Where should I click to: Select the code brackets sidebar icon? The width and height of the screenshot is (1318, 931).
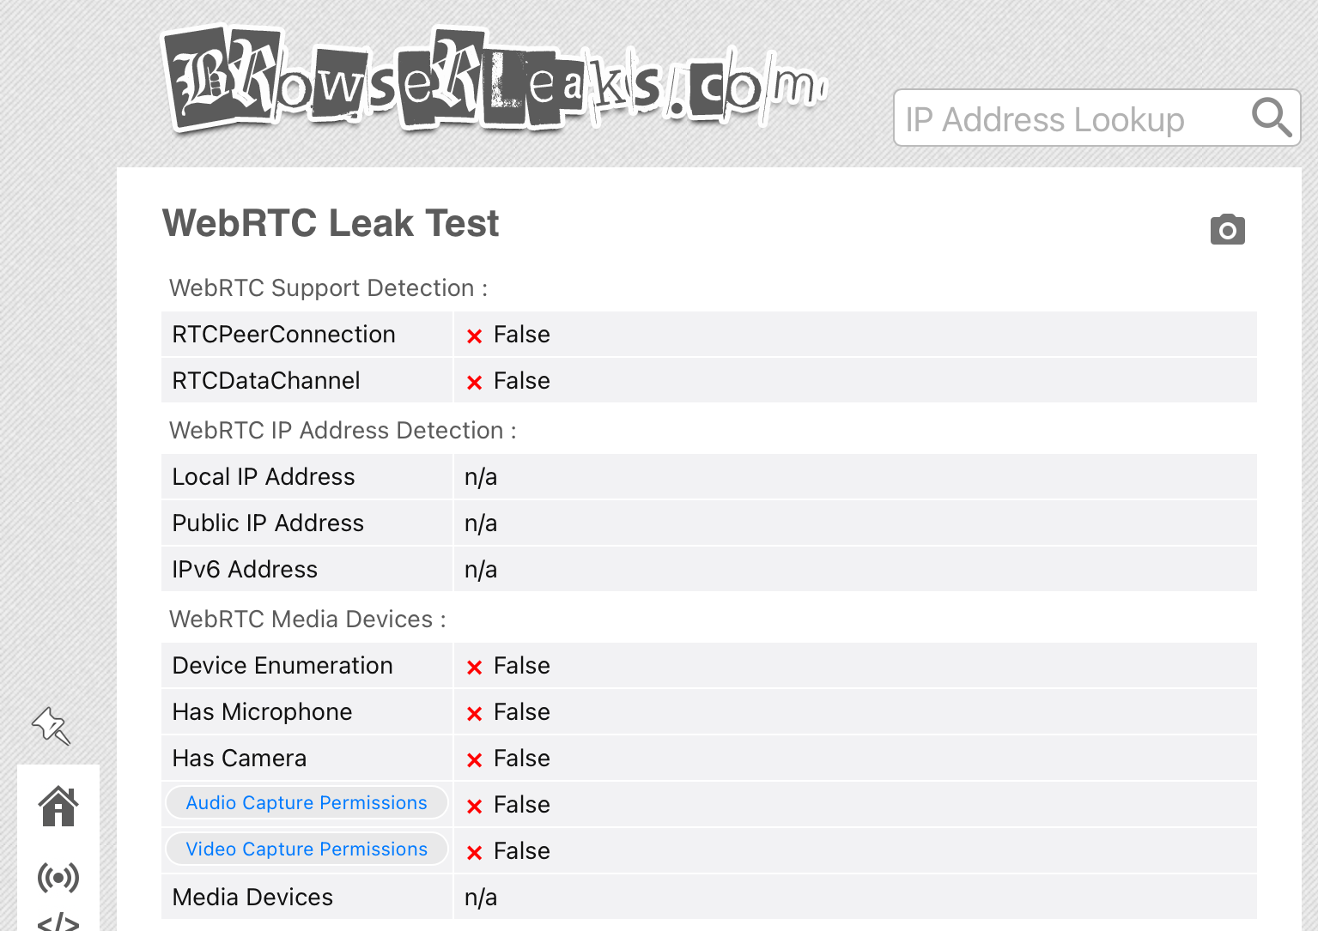(x=58, y=922)
